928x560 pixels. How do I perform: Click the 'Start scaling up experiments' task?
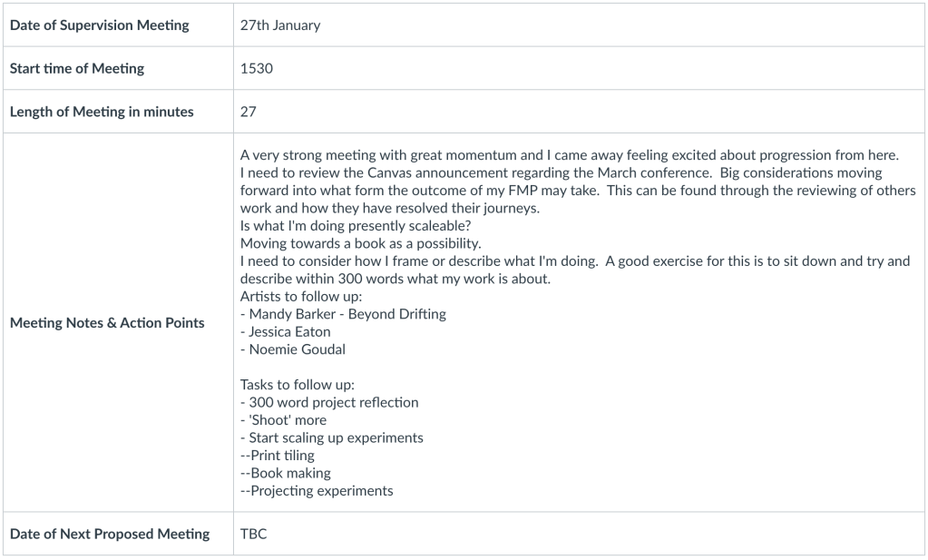pyautogui.click(x=334, y=437)
